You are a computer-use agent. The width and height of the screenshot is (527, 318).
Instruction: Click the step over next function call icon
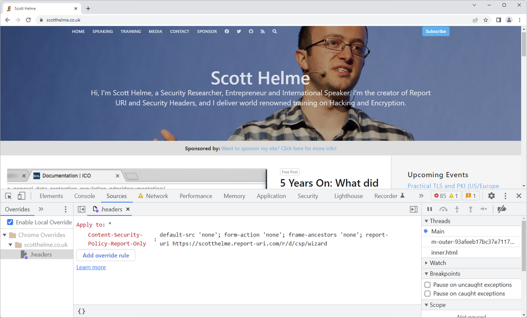point(443,209)
